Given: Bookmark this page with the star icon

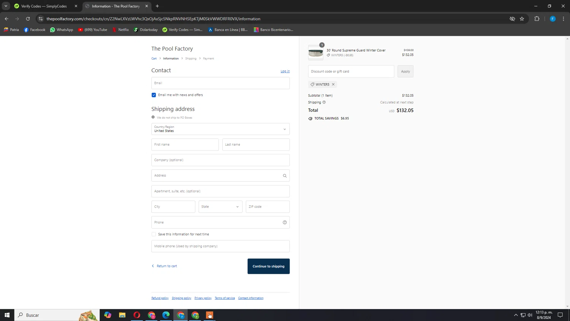Looking at the screenshot, I should (522, 19).
